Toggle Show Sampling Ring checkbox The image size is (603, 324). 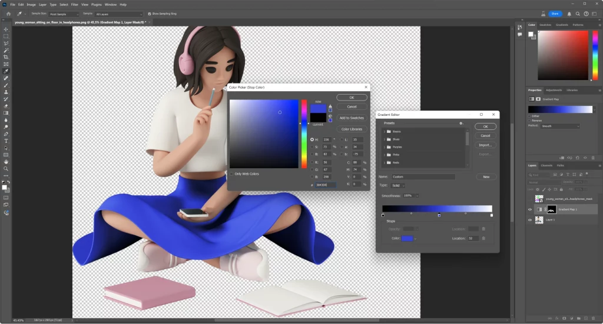150,14
